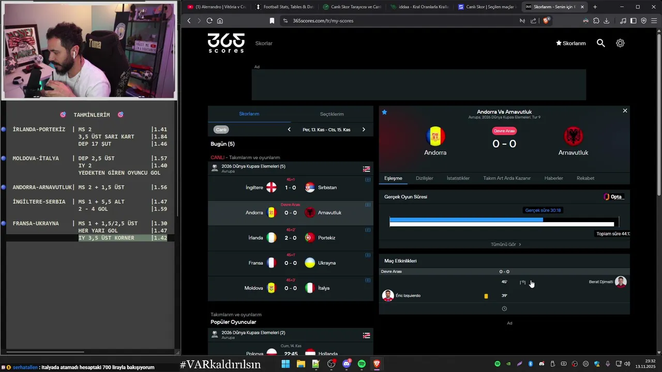
Task: Go to next date range arrow
Action: pyautogui.click(x=364, y=130)
